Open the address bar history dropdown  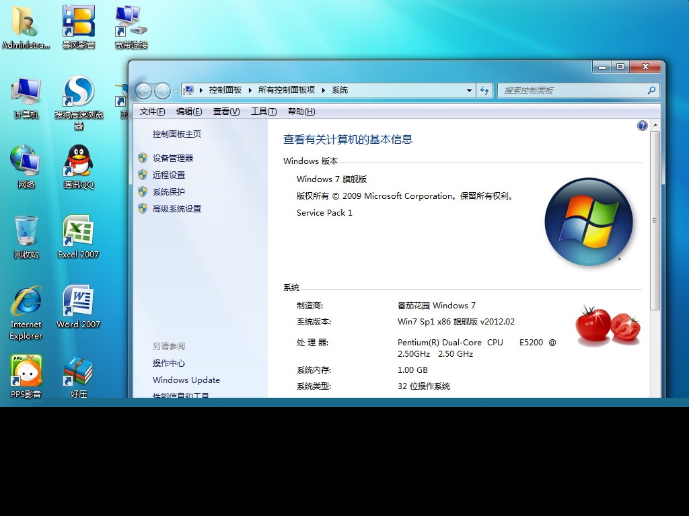[469, 91]
